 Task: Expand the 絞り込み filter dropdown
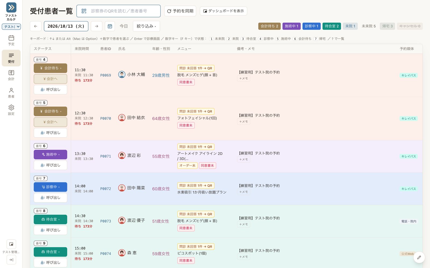tap(146, 26)
